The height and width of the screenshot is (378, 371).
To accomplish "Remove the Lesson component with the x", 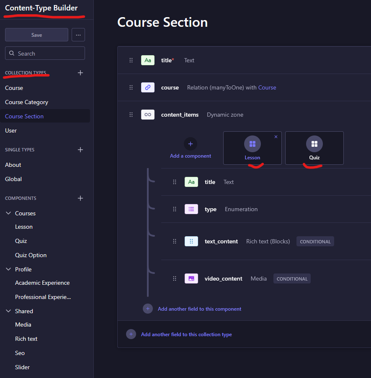I will (276, 137).
